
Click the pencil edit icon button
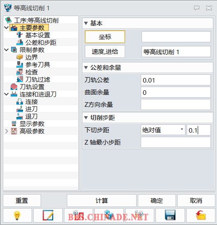click(x=48, y=215)
